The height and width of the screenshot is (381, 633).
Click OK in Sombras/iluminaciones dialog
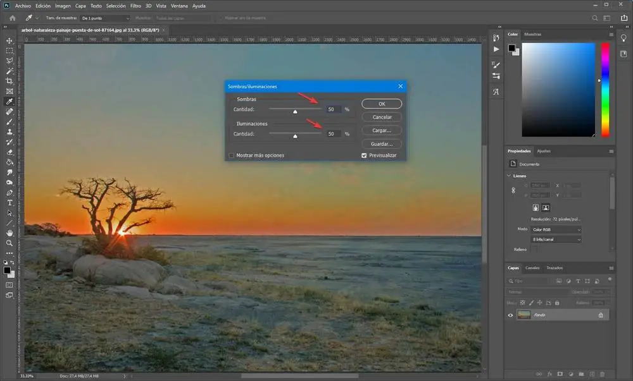(x=382, y=104)
